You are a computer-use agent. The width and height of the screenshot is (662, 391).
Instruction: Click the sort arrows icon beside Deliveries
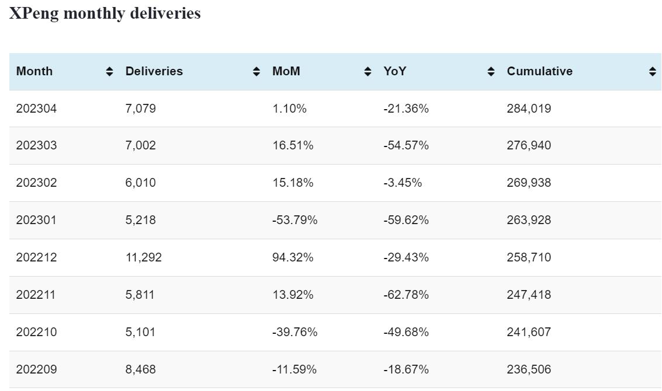(256, 72)
